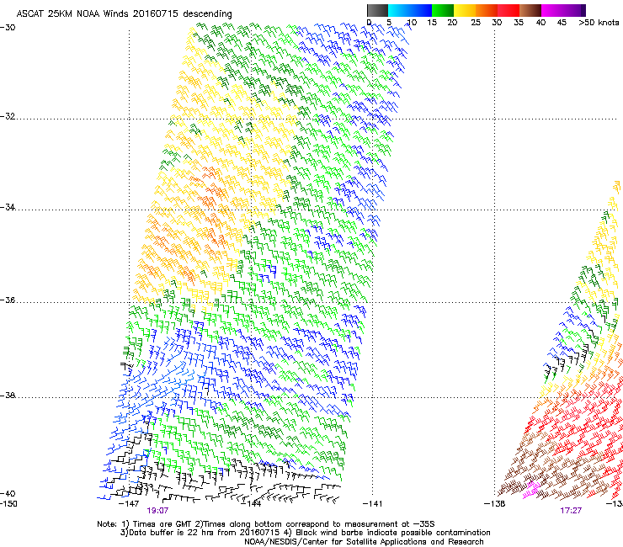The image size is (623, 547).
Task: Click the 'Data buffer is 22 hrs' note line
Action: tap(305, 533)
